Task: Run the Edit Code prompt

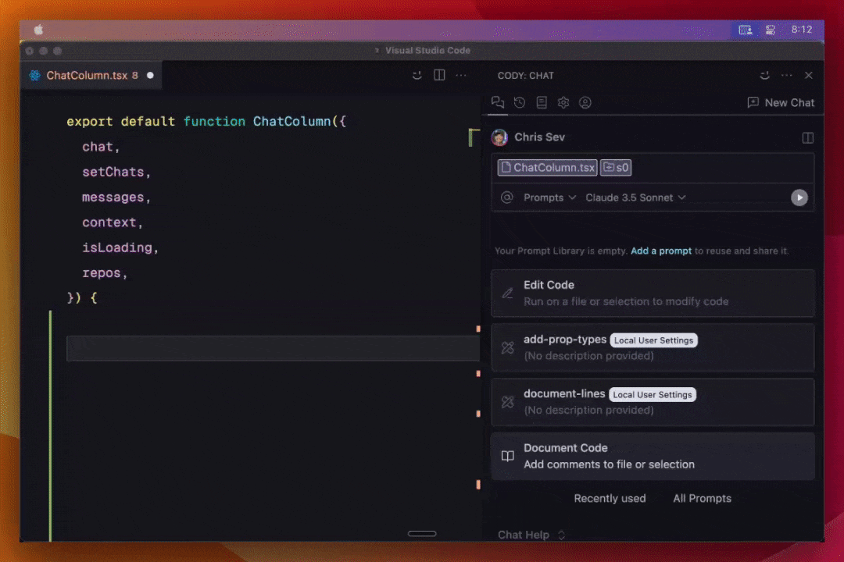Action: tap(653, 293)
